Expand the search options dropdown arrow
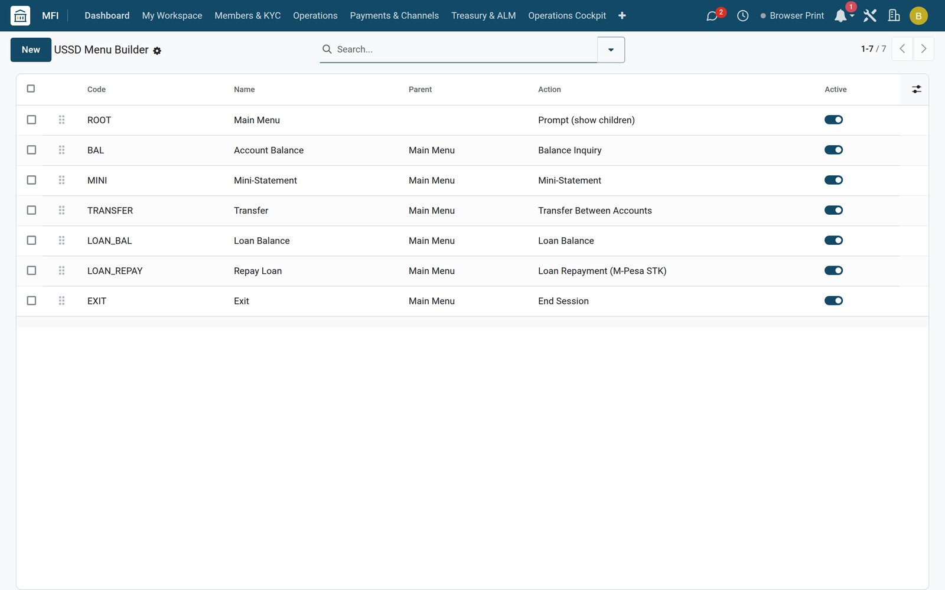The height and width of the screenshot is (590, 945). point(611,50)
